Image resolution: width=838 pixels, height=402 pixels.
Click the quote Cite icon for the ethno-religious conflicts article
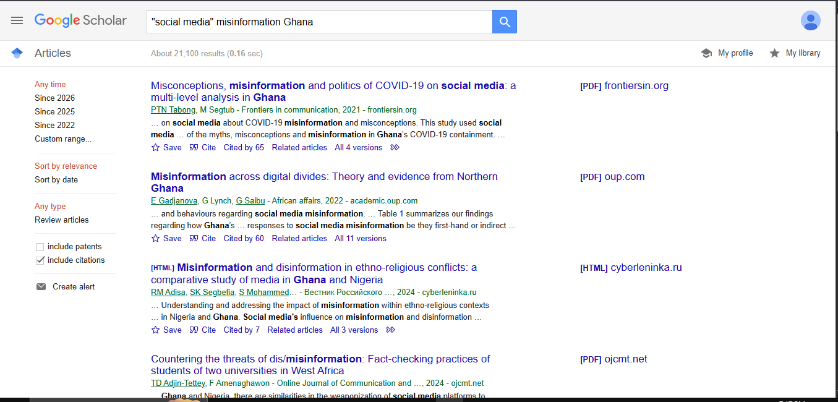point(194,330)
